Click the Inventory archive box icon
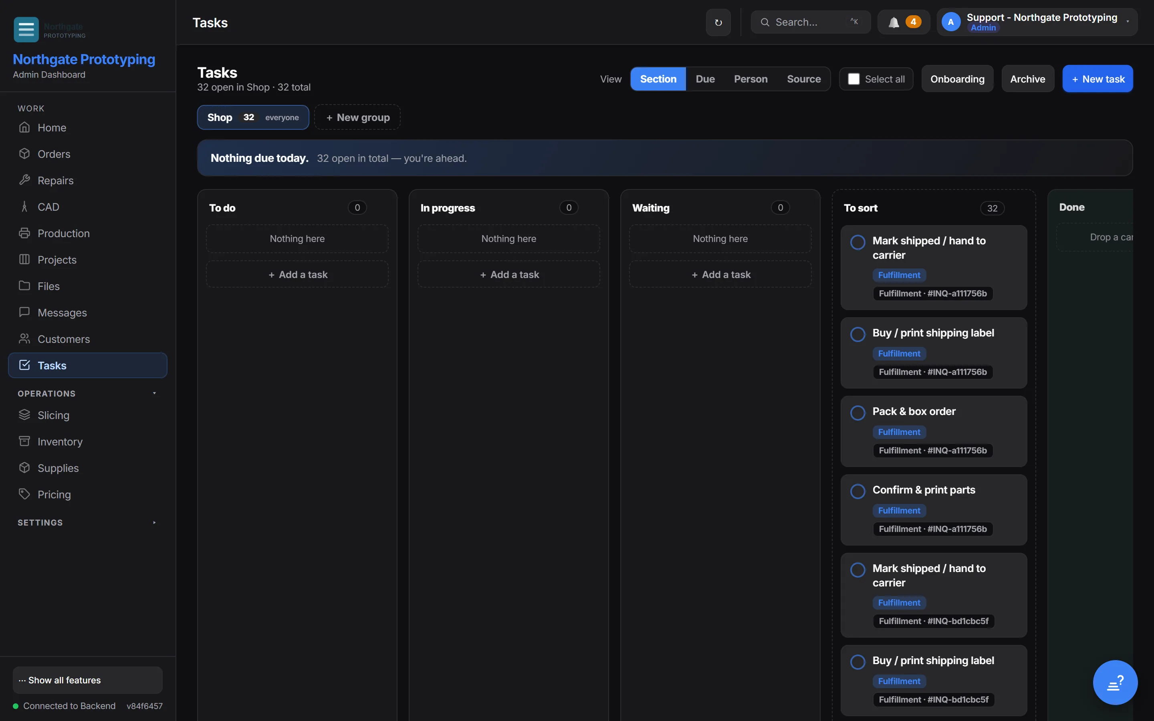The width and height of the screenshot is (1154, 721). point(24,441)
